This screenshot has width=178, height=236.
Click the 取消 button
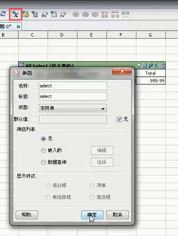(x=117, y=215)
